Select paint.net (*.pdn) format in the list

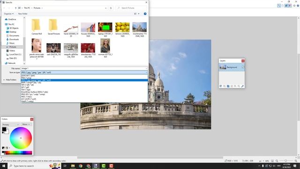(x=84, y=76)
